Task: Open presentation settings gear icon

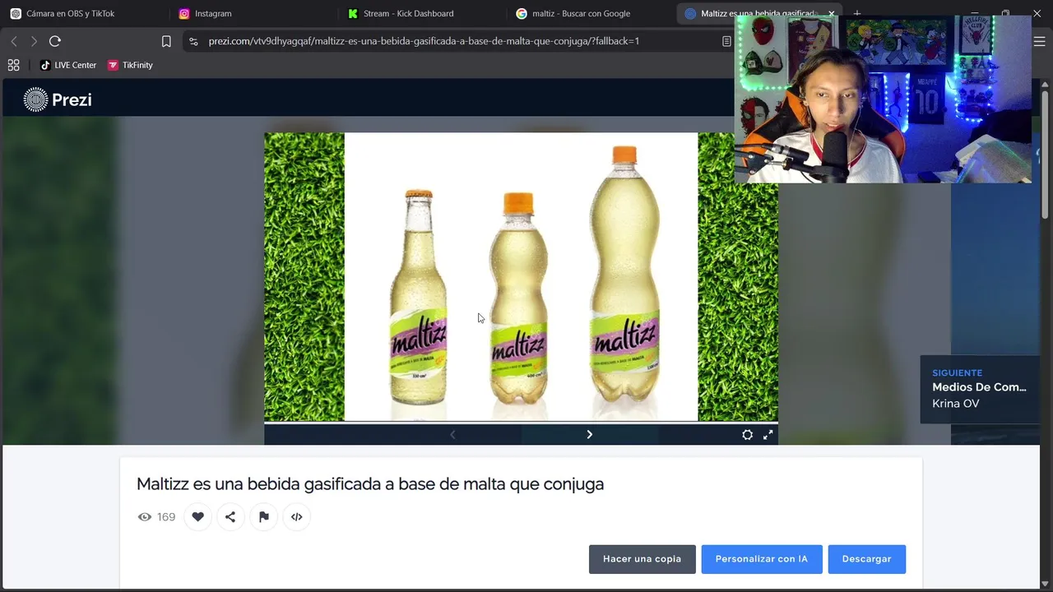Action: [747, 435]
